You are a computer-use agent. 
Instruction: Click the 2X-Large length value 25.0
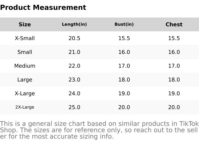click(x=74, y=107)
